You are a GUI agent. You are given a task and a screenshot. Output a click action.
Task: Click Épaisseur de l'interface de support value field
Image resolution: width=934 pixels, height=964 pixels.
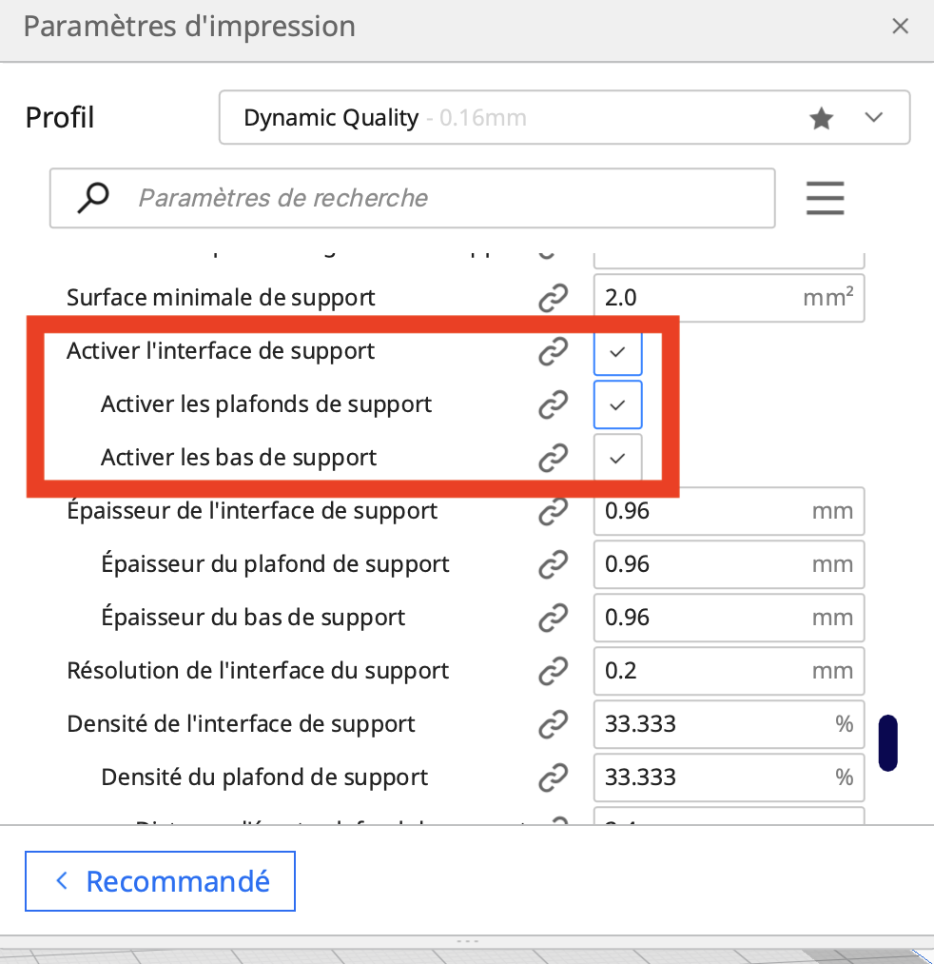[729, 512]
